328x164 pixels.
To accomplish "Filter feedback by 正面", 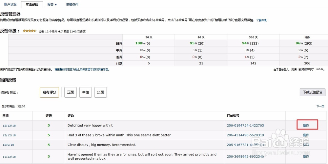I will click(71, 92).
